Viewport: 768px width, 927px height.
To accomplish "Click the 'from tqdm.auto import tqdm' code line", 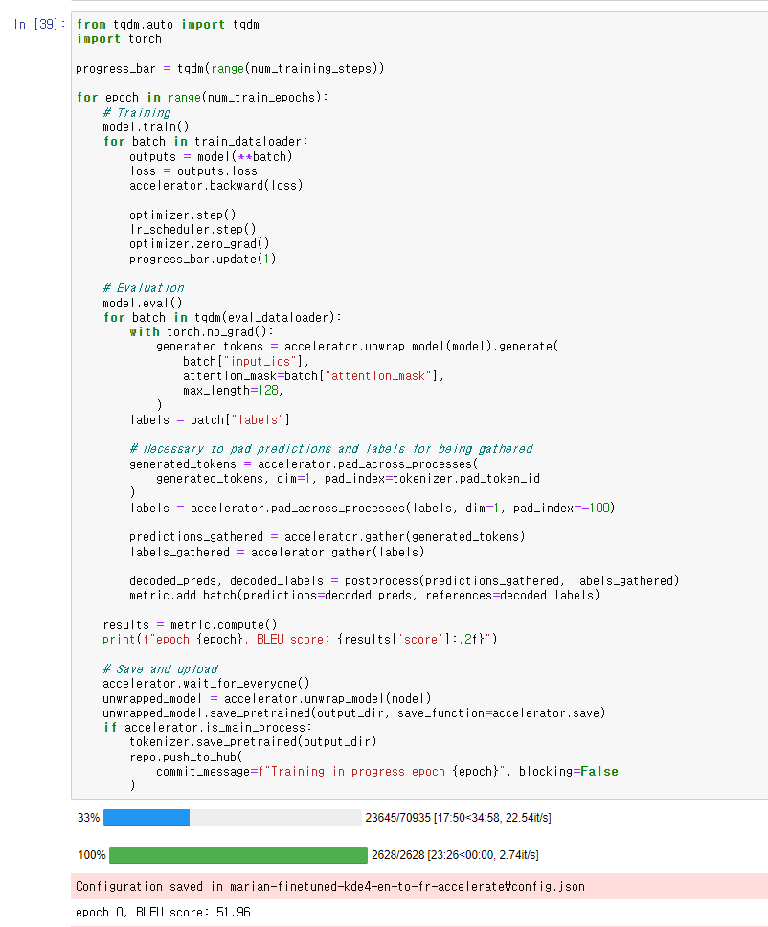I will click(168, 24).
